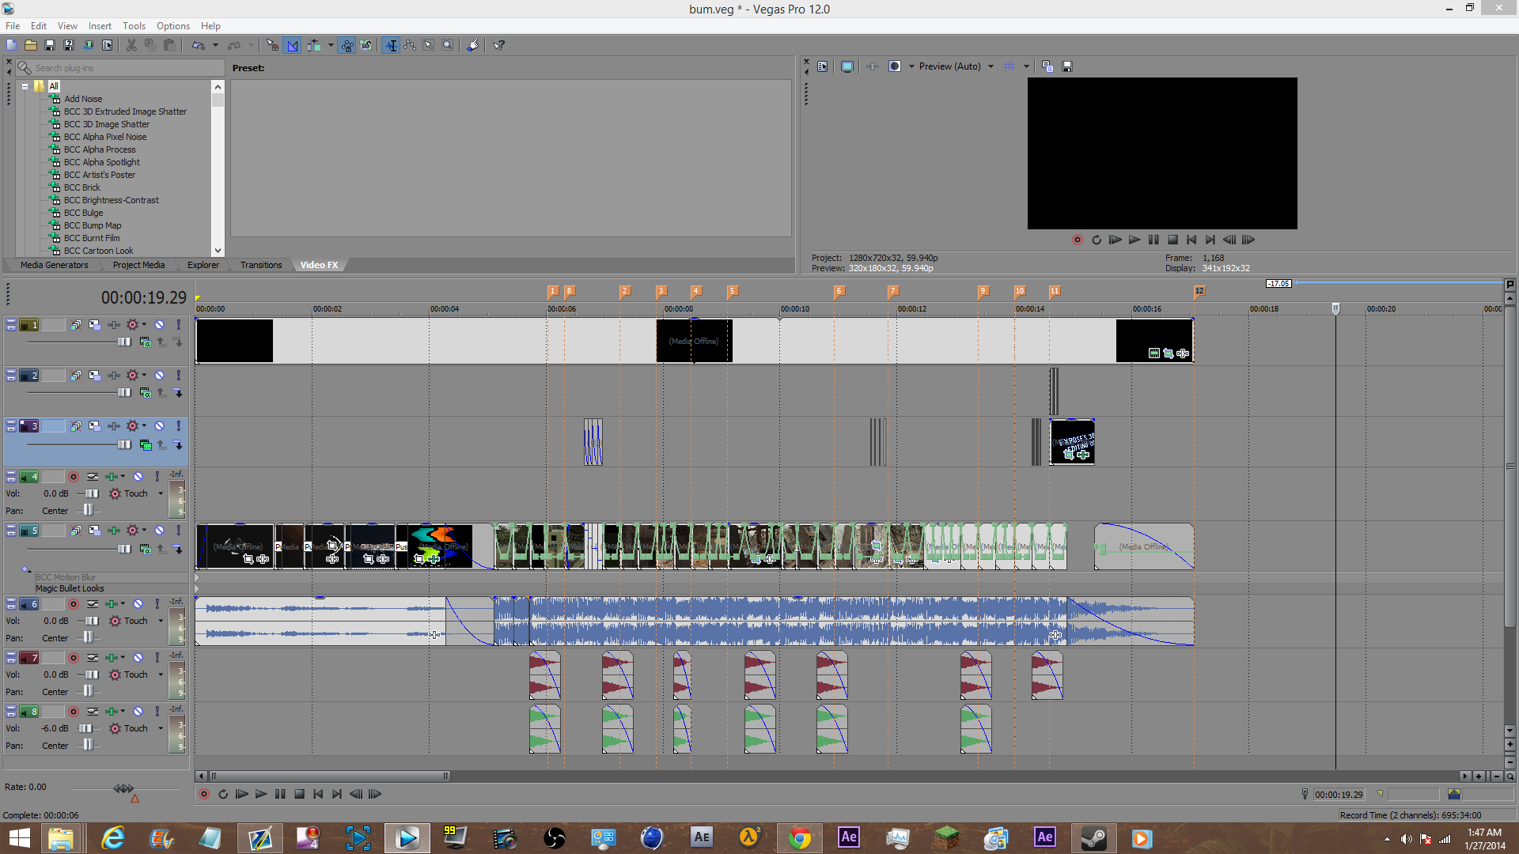Mute video track 3
The image size is (1519, 854).
(159, 426)
